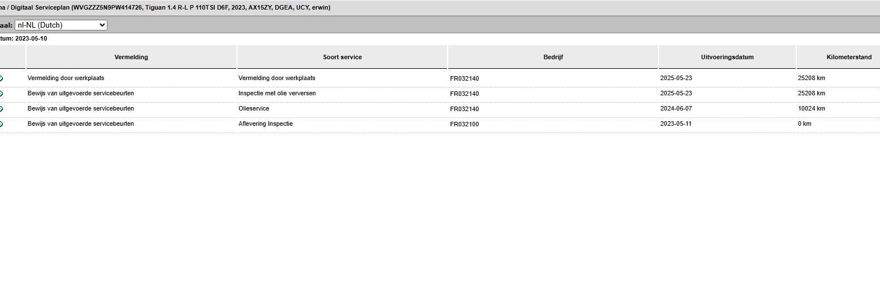Click the 2024-06-07 execution date

click(675, 108)
